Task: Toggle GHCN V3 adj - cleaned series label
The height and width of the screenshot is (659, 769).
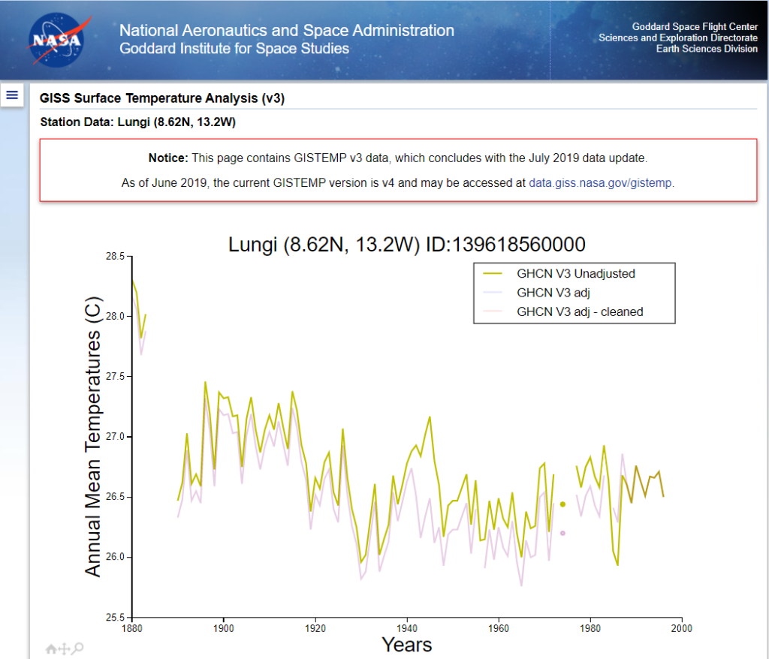Action: pos(580,311)
